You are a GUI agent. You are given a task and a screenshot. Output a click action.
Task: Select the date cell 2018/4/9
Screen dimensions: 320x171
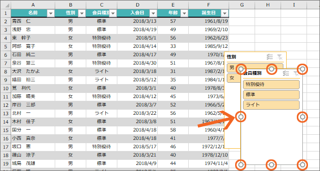[137, 164]
